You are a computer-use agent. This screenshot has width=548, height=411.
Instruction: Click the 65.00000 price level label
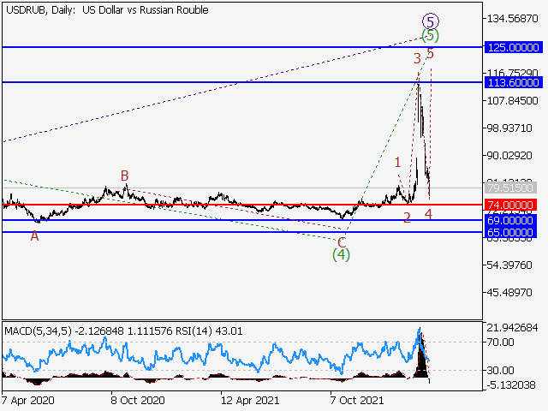[x=510, y=232]
